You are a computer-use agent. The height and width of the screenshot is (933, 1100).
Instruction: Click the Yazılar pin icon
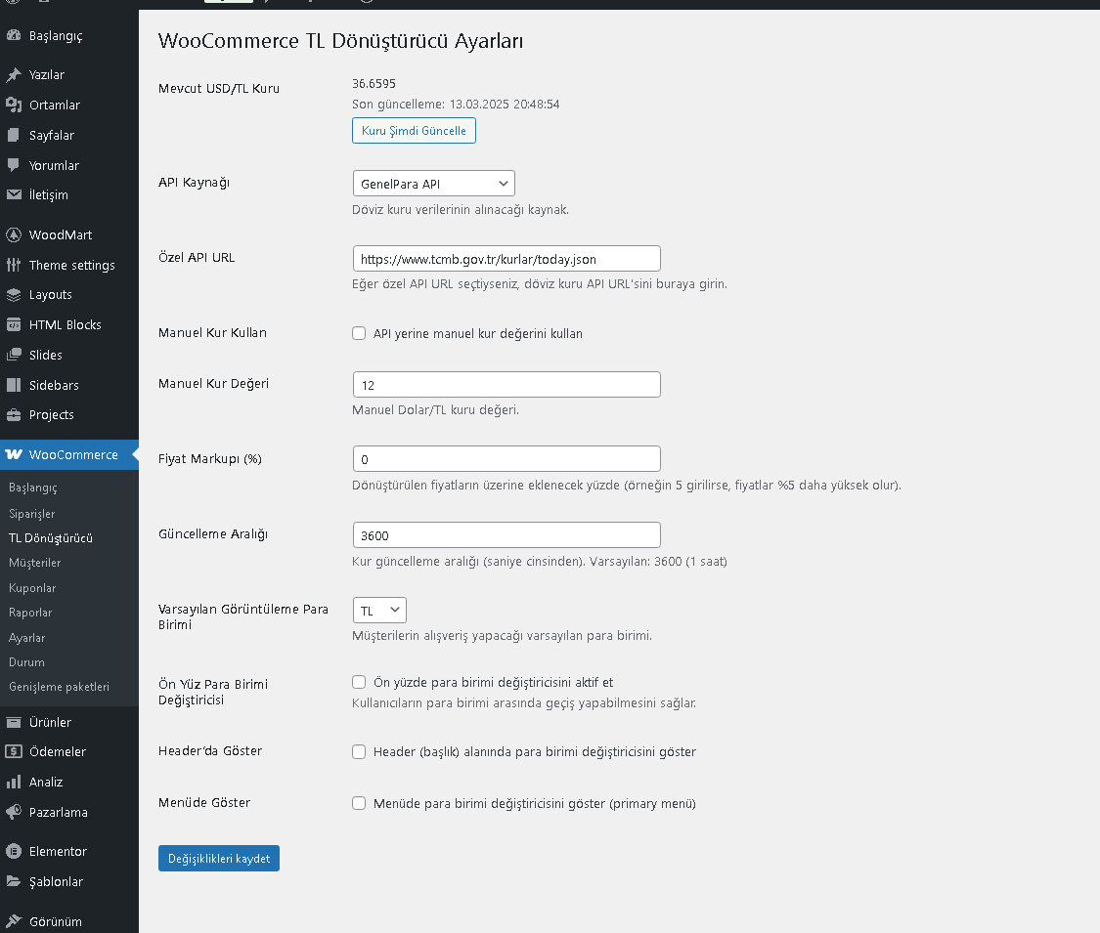14,74
